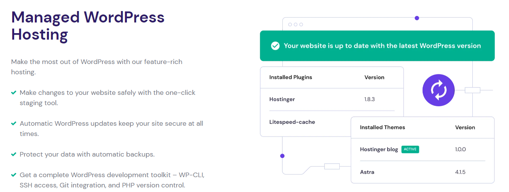
Task: Click the checkmark beside Protect your data bullet
Action: pos(14,154)
